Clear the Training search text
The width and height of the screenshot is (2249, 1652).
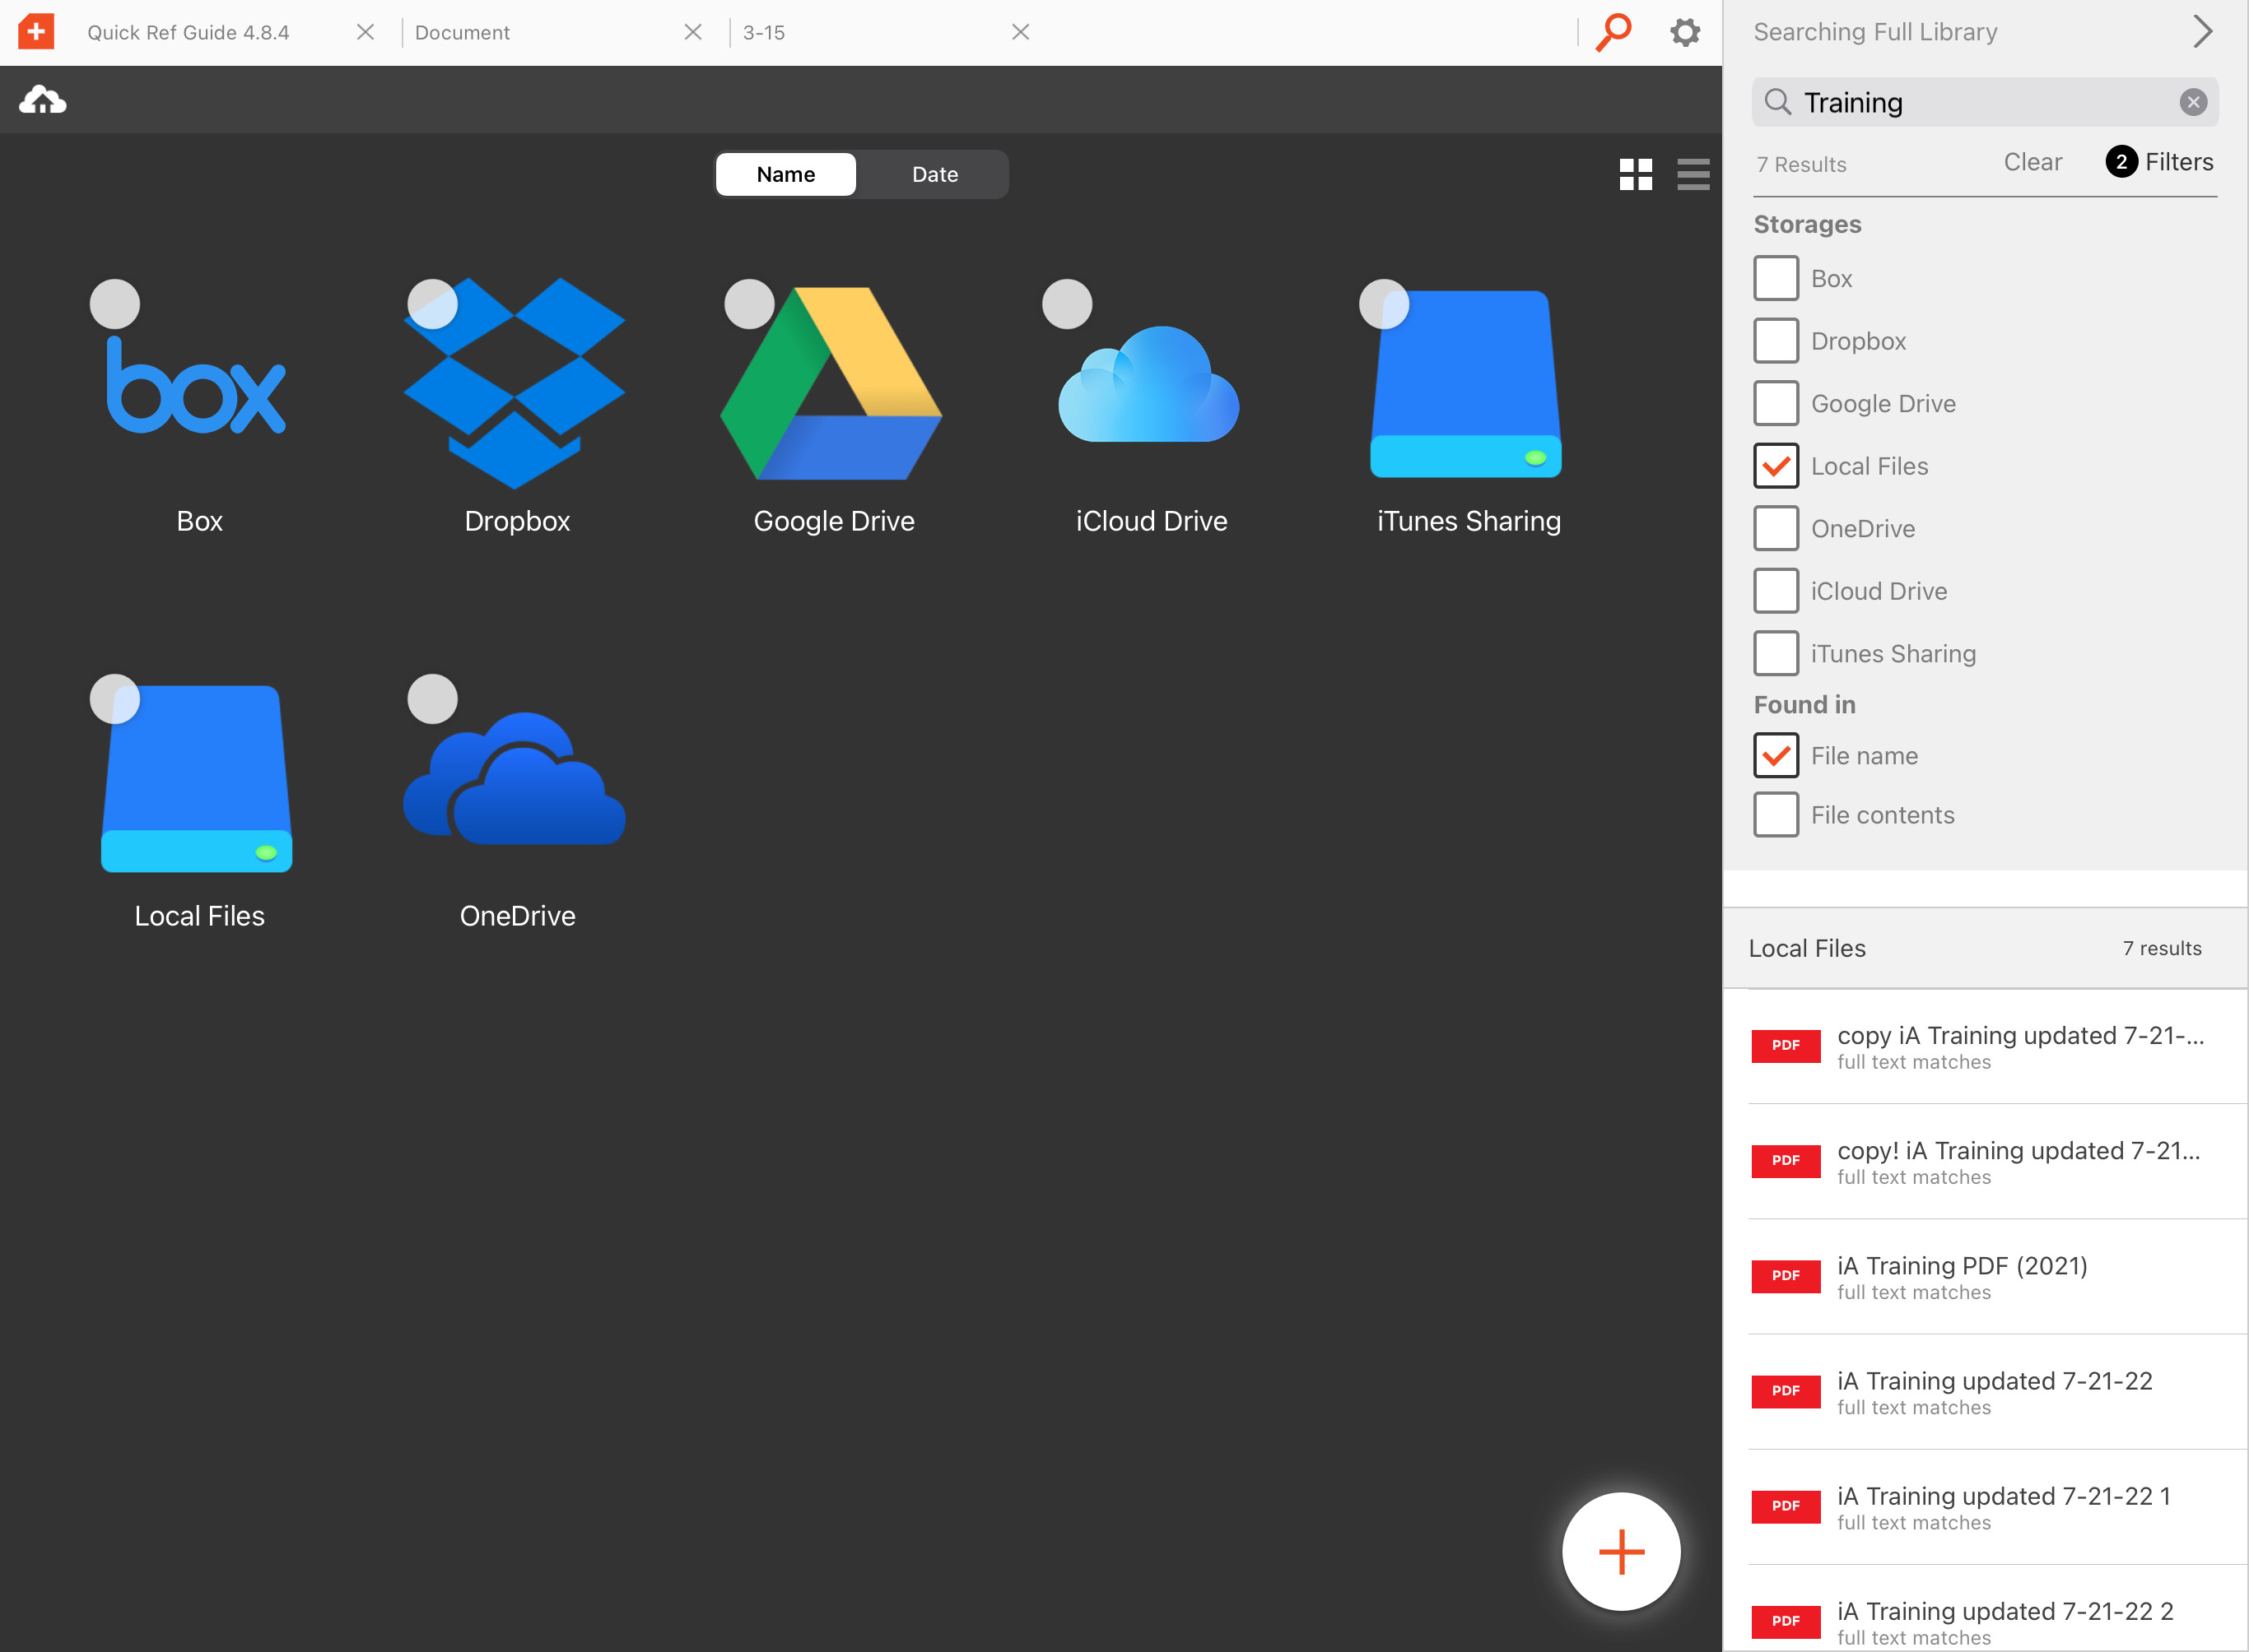pyautogui.click(x=2193, y=102)
